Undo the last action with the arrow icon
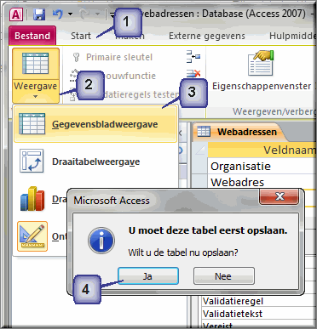 click(57, 14)
